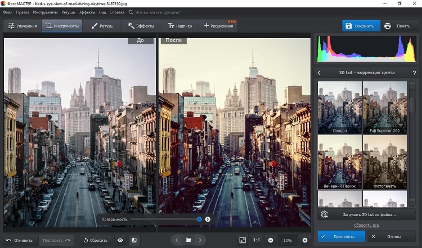Zoom in with the plus icon
This screenshot has width=422, height=248.
[305, 240]
